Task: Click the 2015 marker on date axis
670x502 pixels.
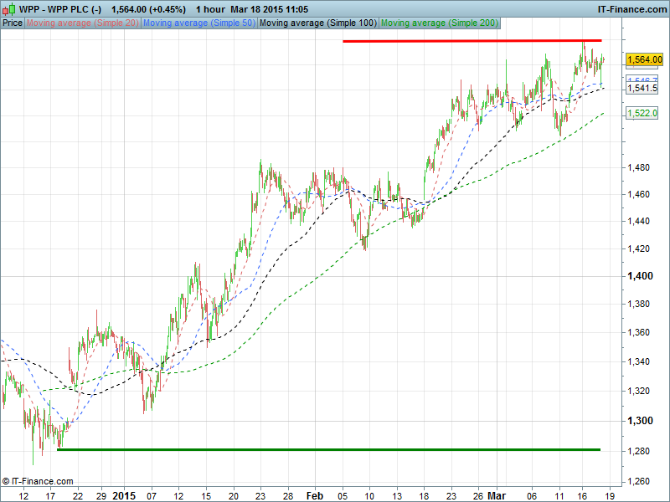Action: tap(123, 494)
